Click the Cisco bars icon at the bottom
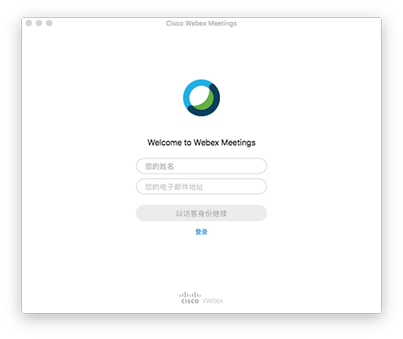This screenshot has height=339, width=403. (190, 295)
